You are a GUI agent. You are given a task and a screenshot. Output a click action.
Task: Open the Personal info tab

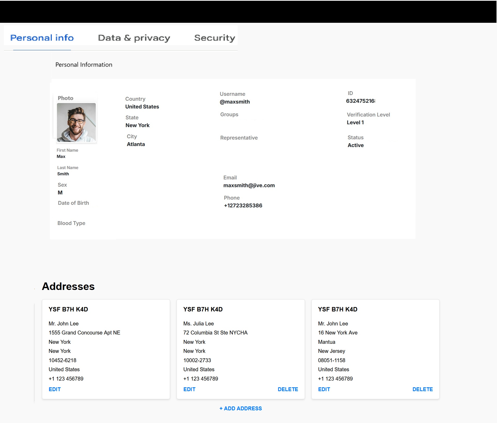(42, 38)
